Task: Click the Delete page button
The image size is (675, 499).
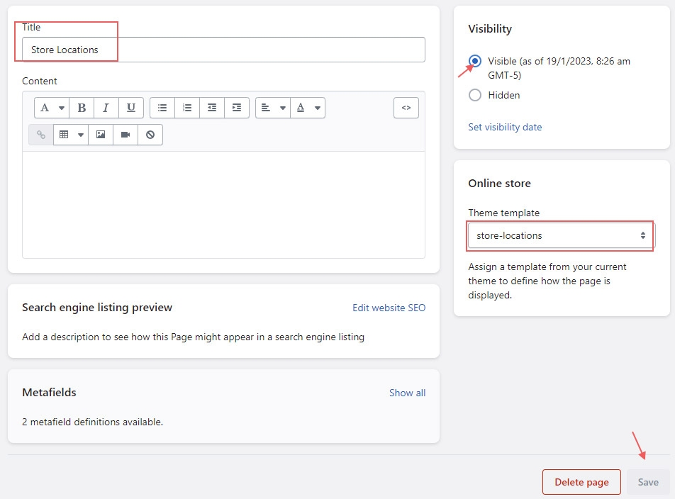Action: [581, 482]
